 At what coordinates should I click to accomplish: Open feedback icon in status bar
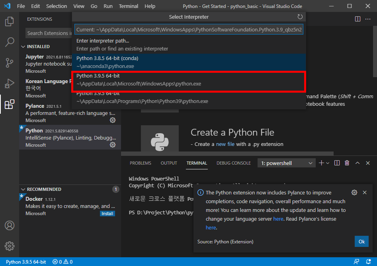[x=356, y=262]
